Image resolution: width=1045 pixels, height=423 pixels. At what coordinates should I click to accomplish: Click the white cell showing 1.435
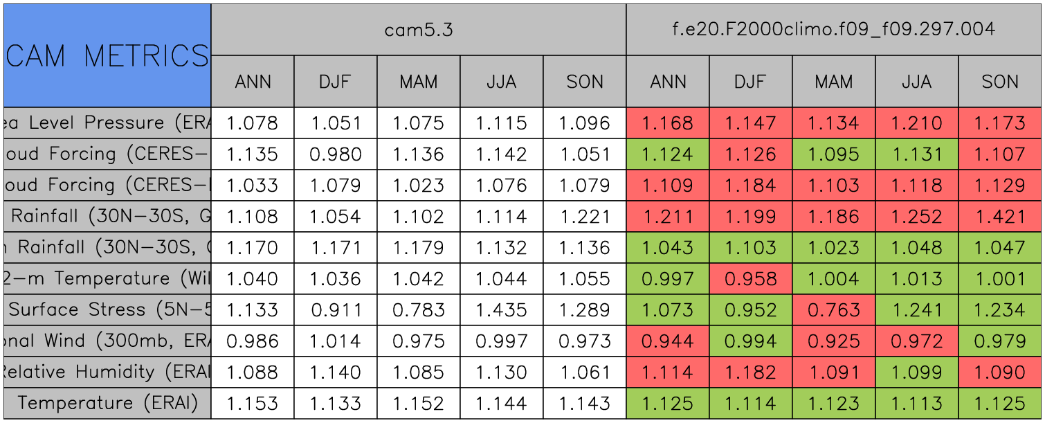tap(502, 310)
